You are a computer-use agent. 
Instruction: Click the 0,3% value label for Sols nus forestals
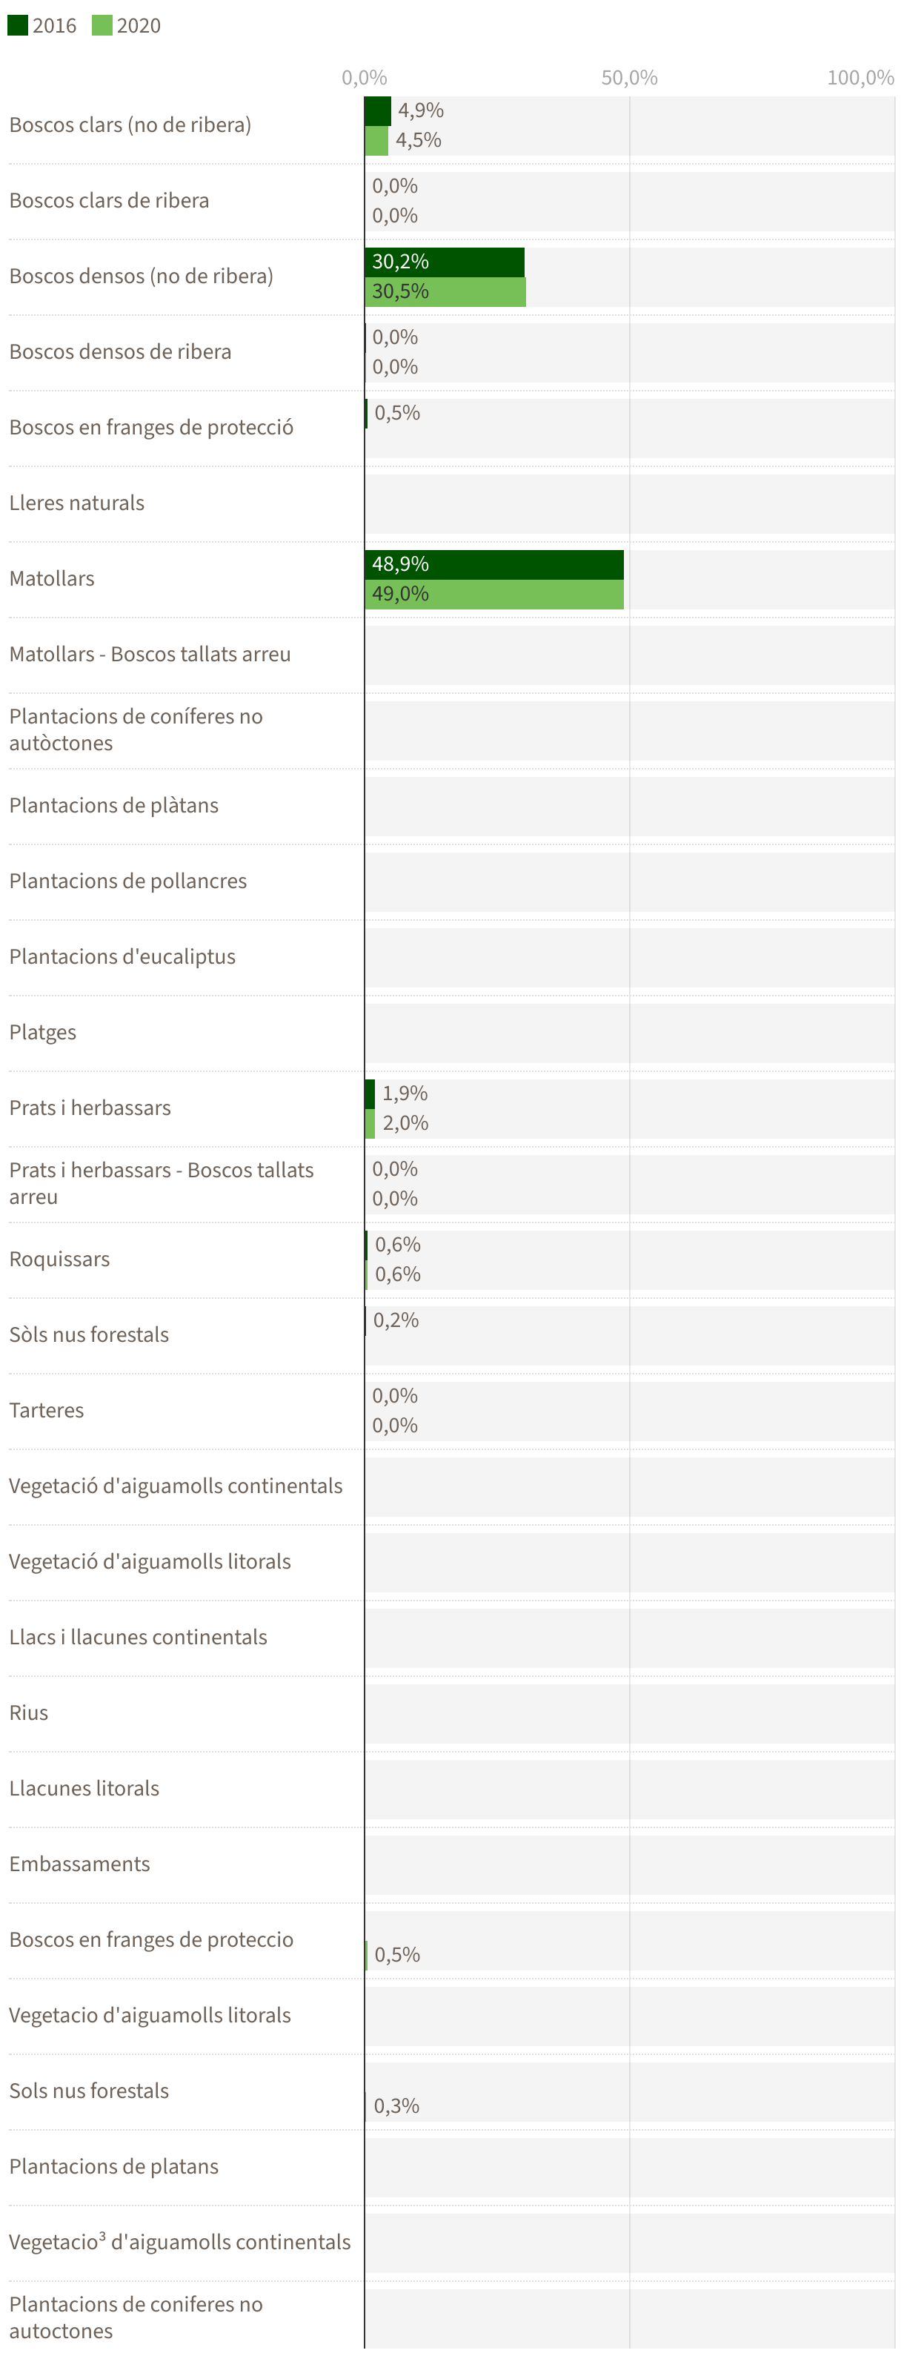tap(396, 2105)
